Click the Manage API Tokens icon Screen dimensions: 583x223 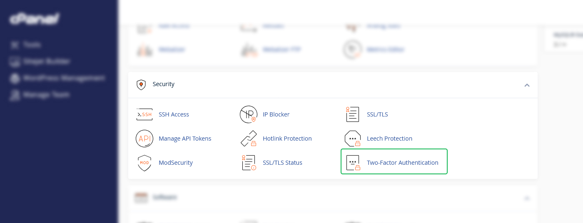click(145, 139)
